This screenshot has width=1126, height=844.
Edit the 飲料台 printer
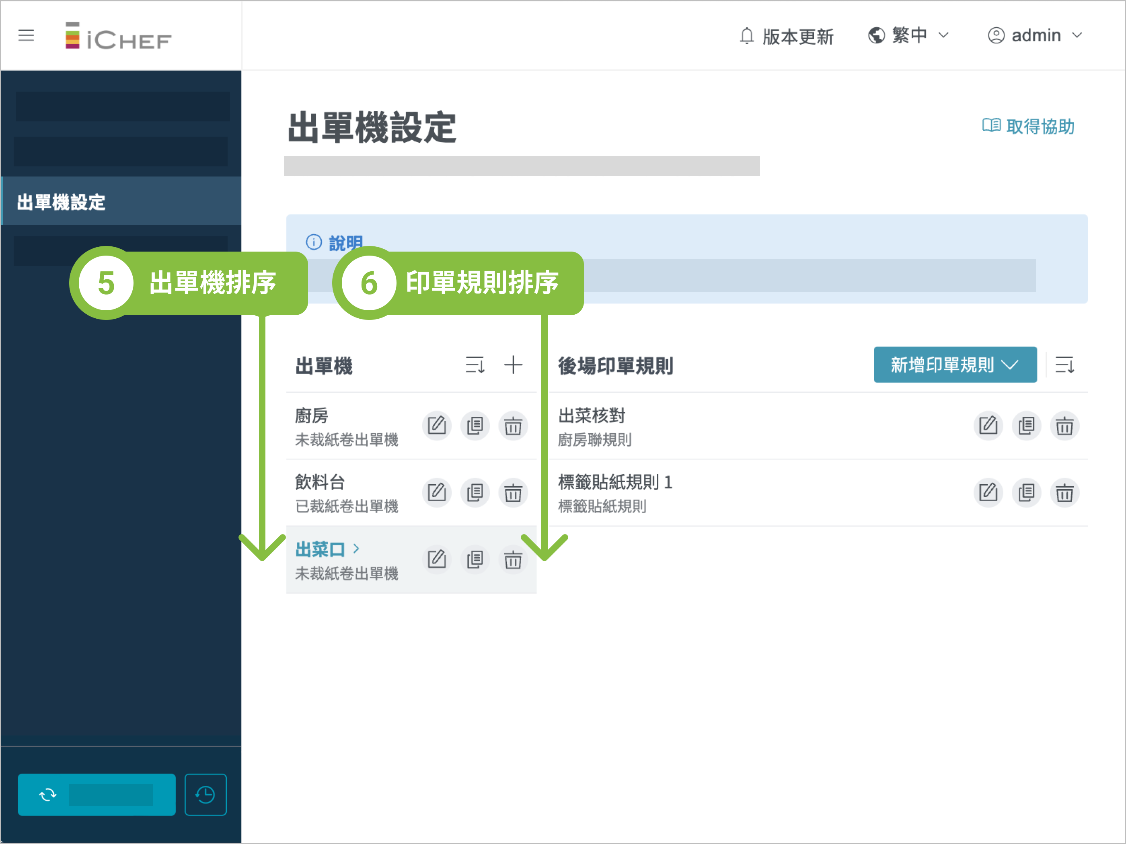pos(437,492)
